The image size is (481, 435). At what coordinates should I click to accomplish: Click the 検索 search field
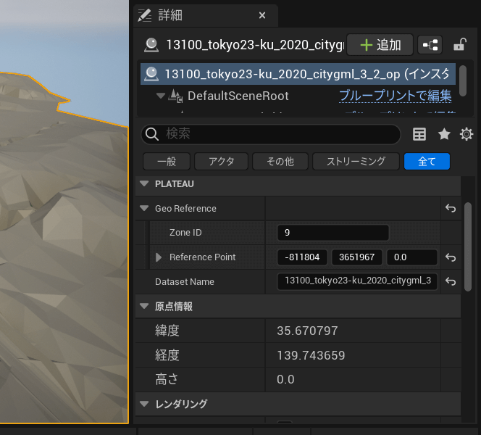(279, 134)
